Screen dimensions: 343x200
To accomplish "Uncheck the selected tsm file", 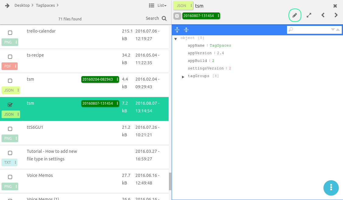I will (10, 105).
